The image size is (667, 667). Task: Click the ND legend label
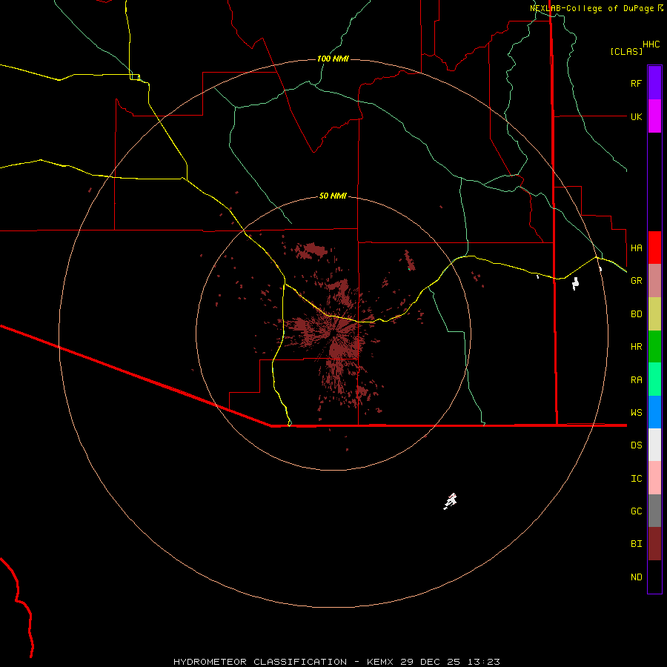[x=636, y=577]
